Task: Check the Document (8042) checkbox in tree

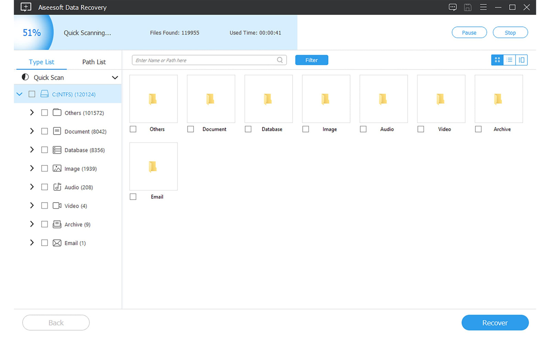Action: (x=44, y=131)
